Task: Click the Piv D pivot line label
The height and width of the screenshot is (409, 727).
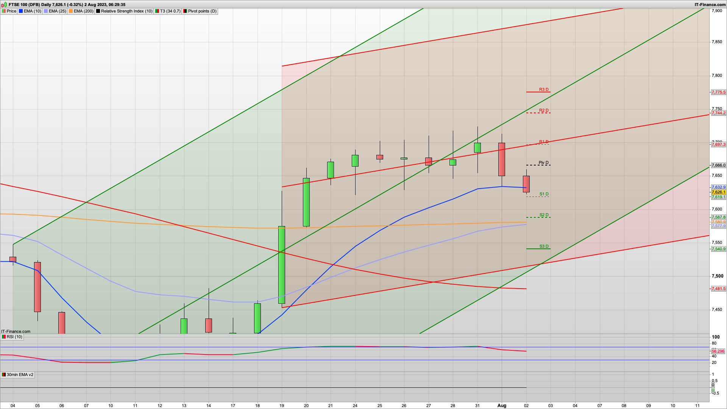Action: [543, 162]
